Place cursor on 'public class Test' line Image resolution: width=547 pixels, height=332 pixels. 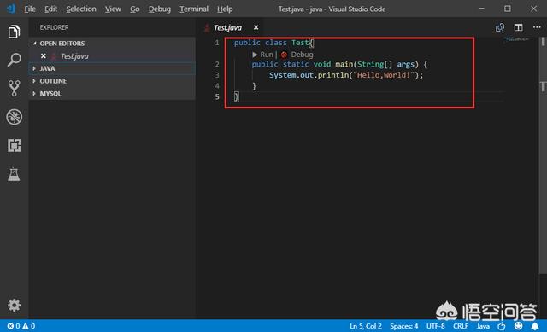click(x=273, y=43)
